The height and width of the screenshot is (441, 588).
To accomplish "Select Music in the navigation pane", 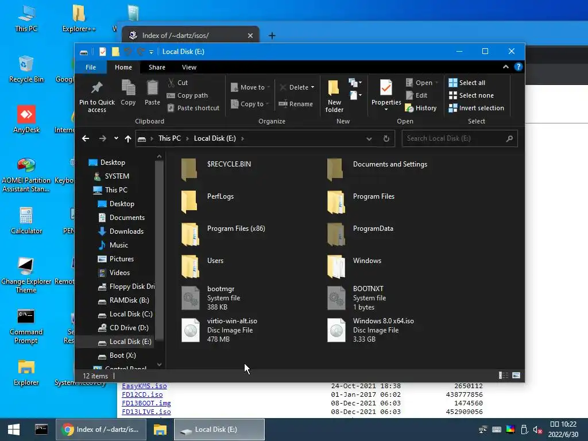I will tap(118, 245).
